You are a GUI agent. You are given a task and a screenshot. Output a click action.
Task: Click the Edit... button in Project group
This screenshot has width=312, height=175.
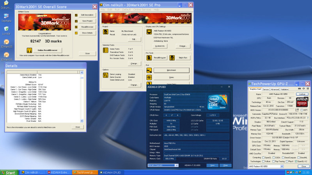click(x=134, y=39)
